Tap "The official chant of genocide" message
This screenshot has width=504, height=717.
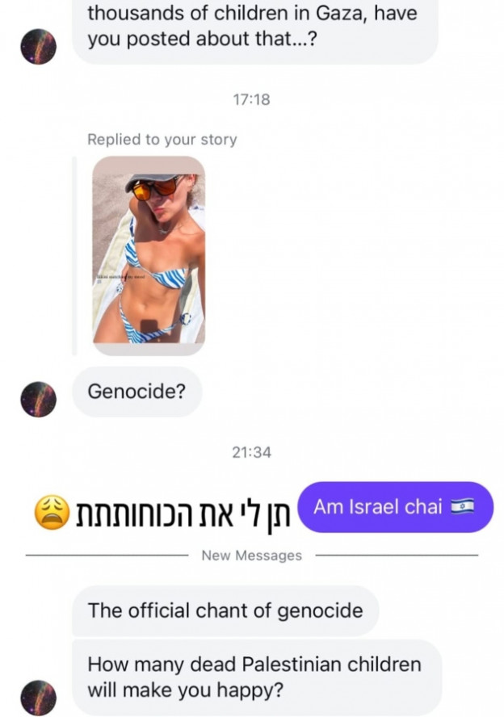tap(225, 610)
